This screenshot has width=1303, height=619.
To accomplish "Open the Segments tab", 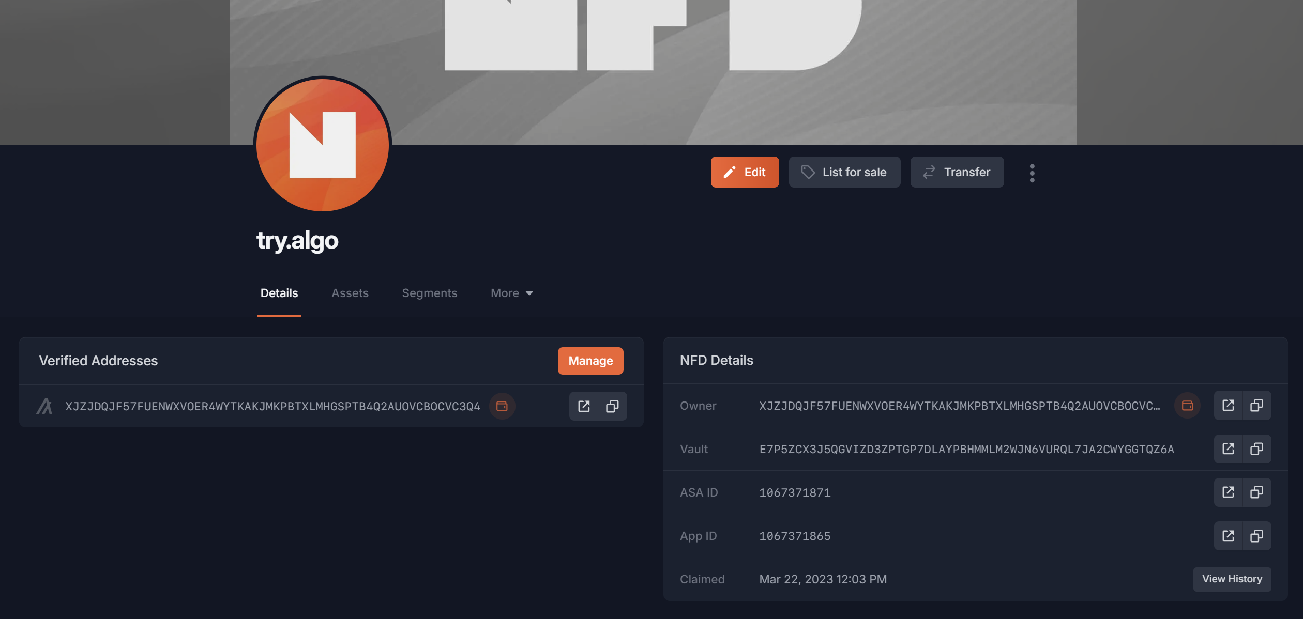I will tap(429, 293).
